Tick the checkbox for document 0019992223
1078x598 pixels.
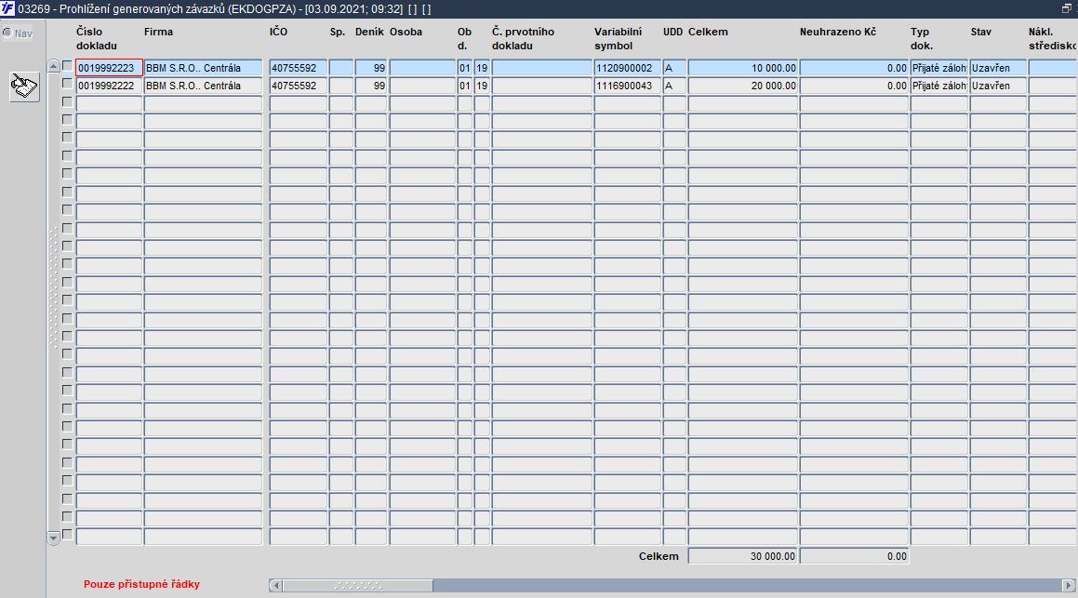click(x=67, y=66)
